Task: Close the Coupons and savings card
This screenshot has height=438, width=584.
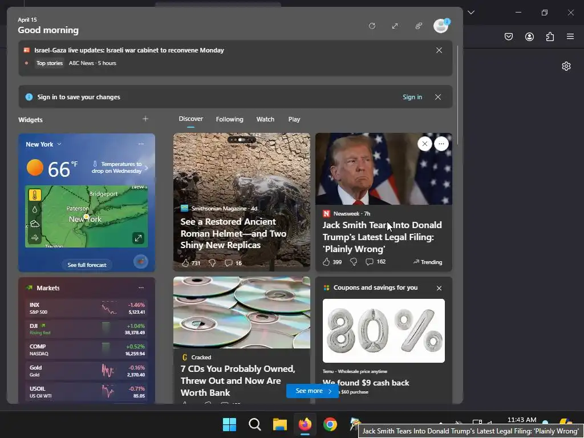Action: click(439, 288)
